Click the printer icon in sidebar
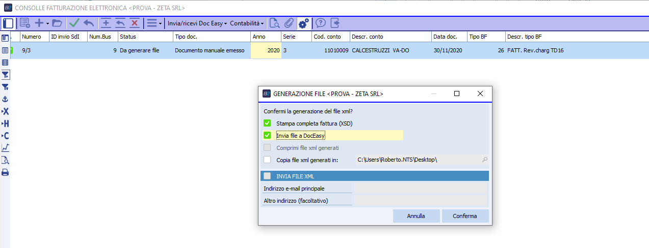The width and height of the screenshot is (649, 248). point(5,172)
